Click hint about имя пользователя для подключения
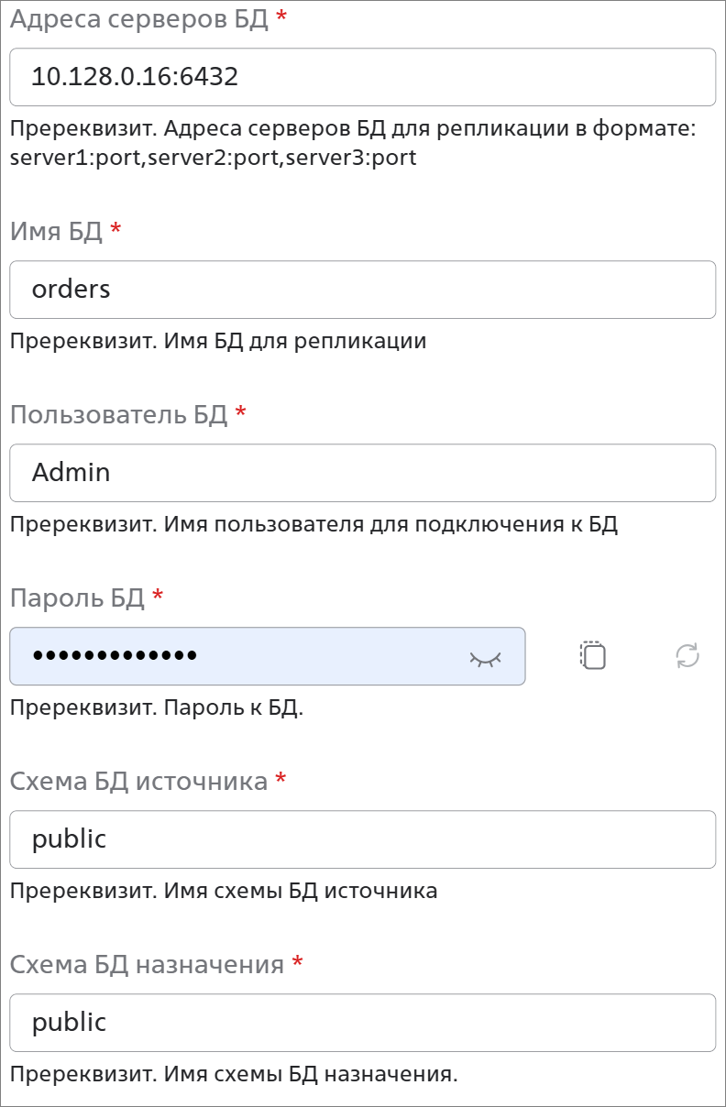This screenshot has height=1107, width=726. 313,525
